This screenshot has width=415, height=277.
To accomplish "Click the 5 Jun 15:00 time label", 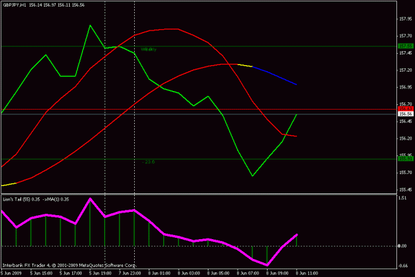I will (41, 273).
